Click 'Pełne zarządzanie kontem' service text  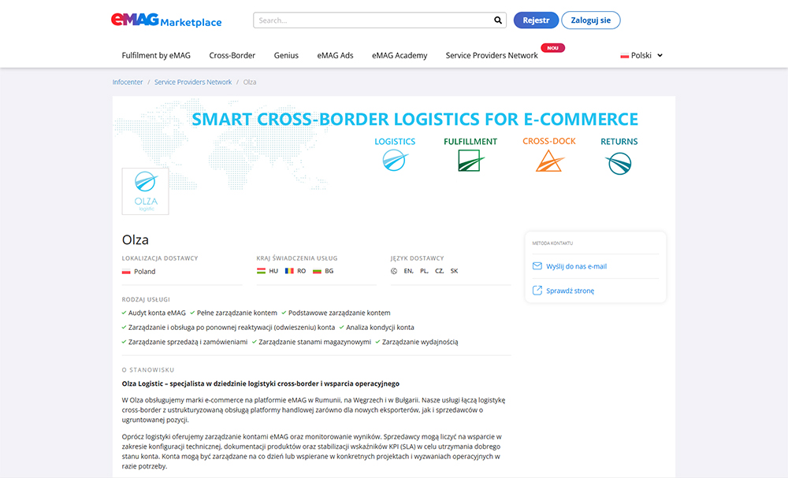pyautogui.click(x=236, y=313)
